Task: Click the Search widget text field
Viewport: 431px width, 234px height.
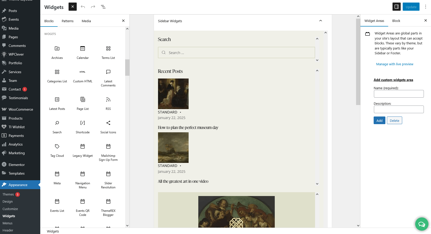Action: coord(236,53)
